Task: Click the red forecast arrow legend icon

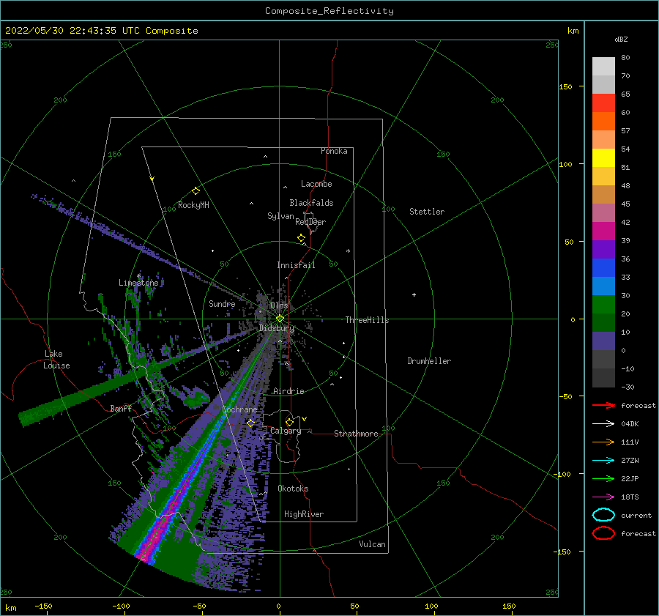Action: 603,405
